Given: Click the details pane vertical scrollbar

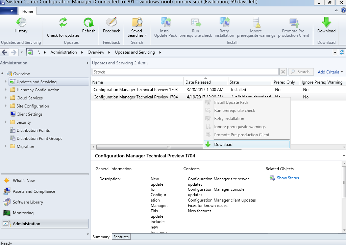Looking at the screenshot, I should point(344,182).
